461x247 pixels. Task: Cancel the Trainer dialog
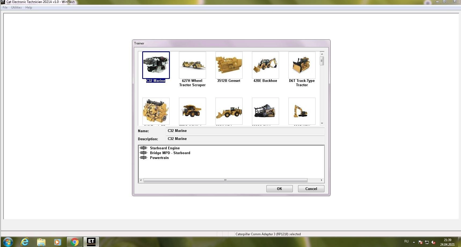pyautogui.click(x=311, y=189)
